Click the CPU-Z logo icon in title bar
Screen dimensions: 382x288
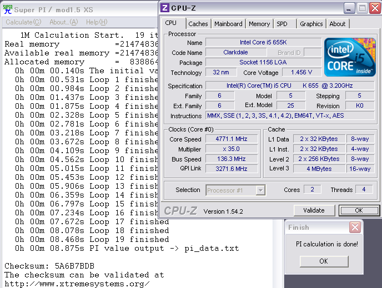(165, 8)
